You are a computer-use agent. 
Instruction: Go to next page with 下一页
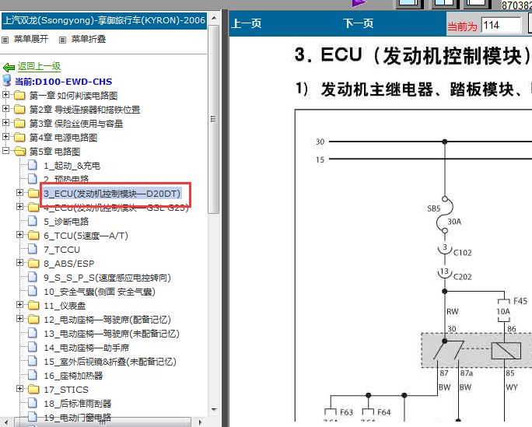(359, 23)
